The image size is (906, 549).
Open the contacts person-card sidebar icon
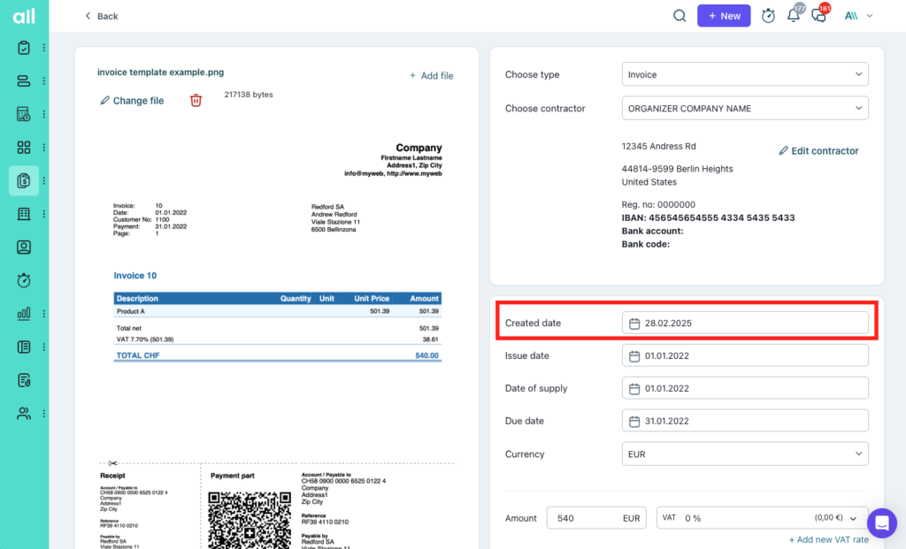click(24, 247)
